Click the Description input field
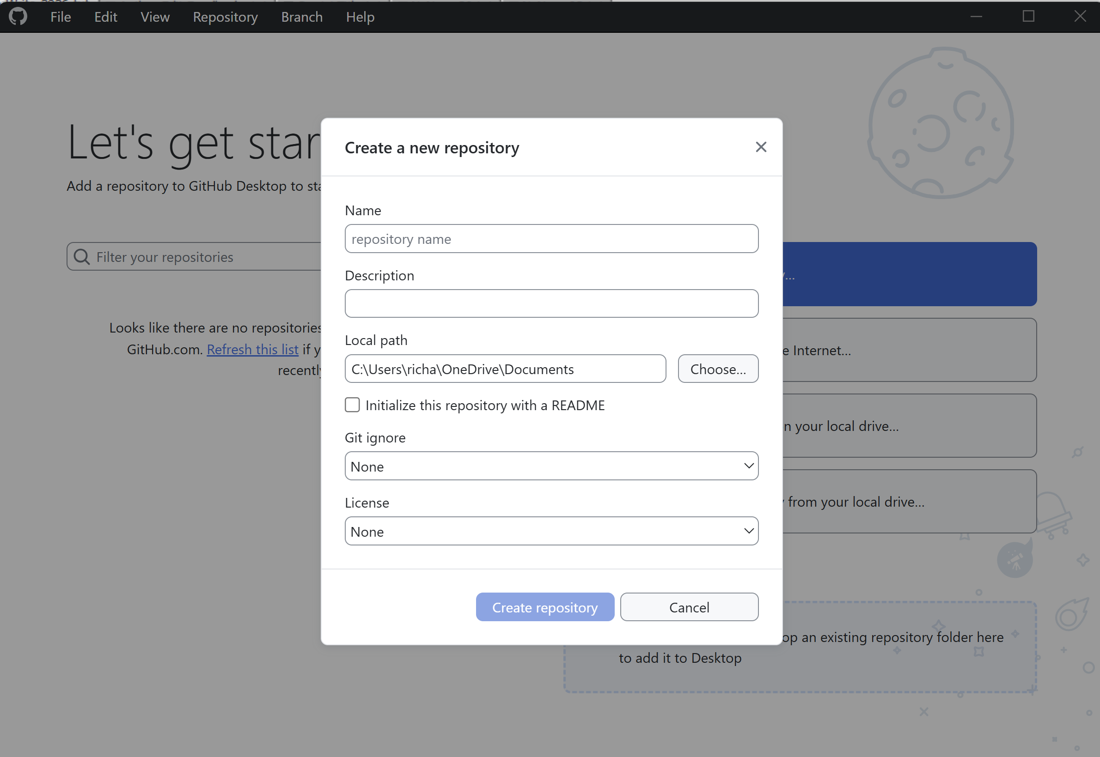 click(x=551, y=303)
